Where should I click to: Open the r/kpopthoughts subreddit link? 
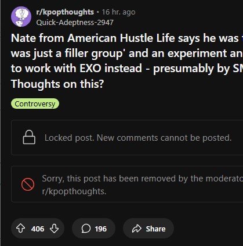[65, 12]
